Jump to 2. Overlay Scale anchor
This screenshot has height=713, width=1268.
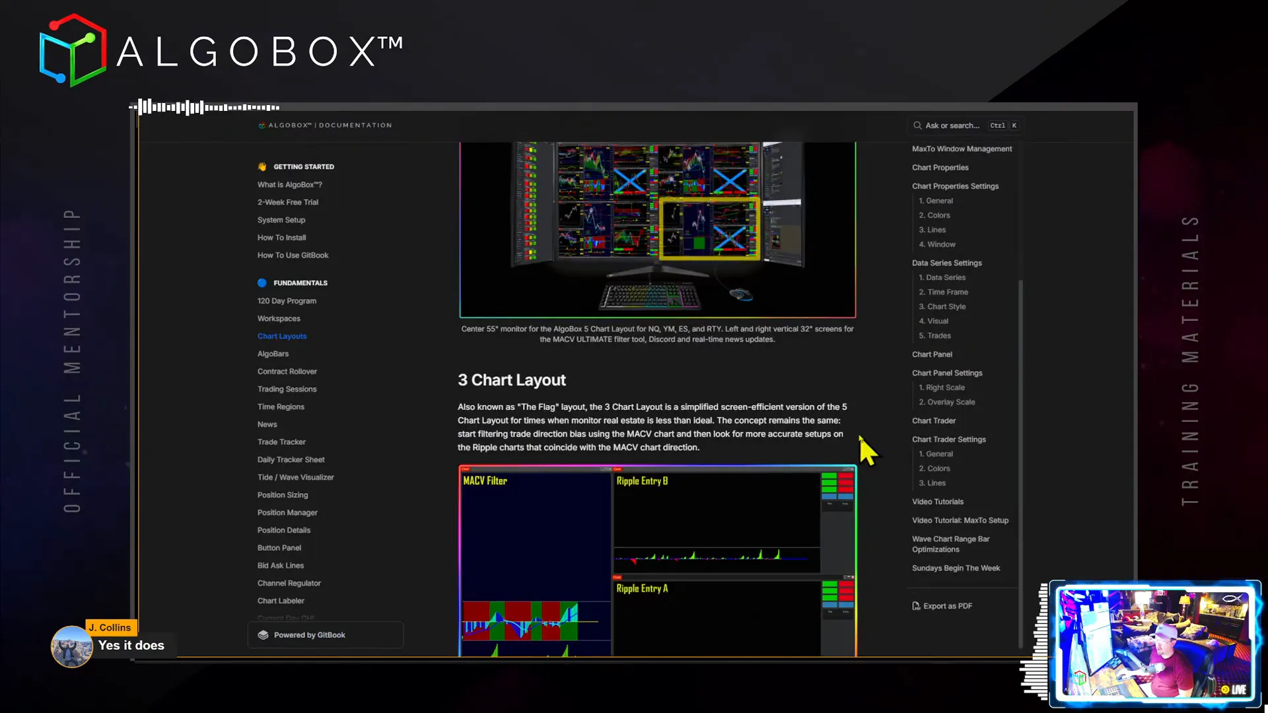[x=947, y=402]
